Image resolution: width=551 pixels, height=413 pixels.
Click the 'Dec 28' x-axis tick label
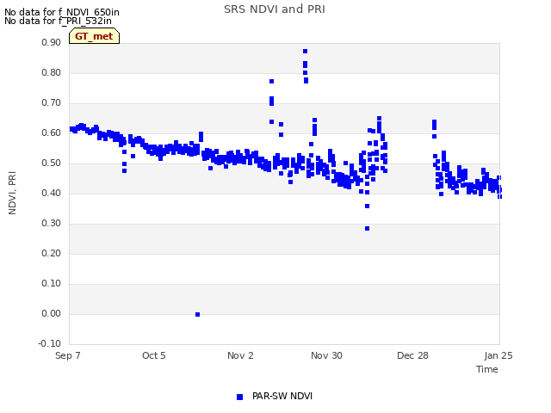coord(412,355)
